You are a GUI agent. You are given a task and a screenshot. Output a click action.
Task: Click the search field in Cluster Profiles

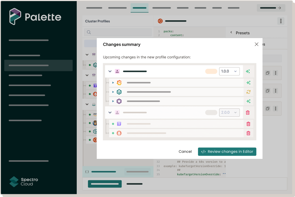(x=118, y=32)
